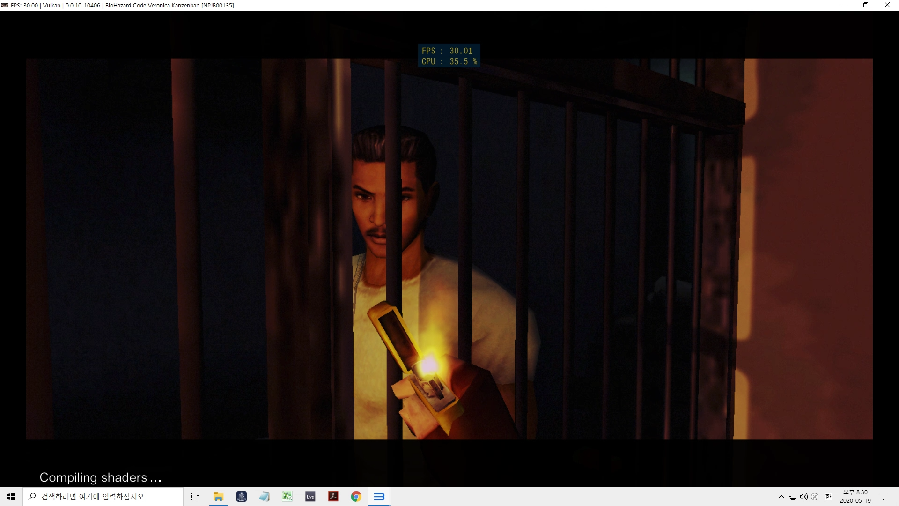
Task: Open the Notepad icon on taskbar
Action: click(x=264, y=497)
